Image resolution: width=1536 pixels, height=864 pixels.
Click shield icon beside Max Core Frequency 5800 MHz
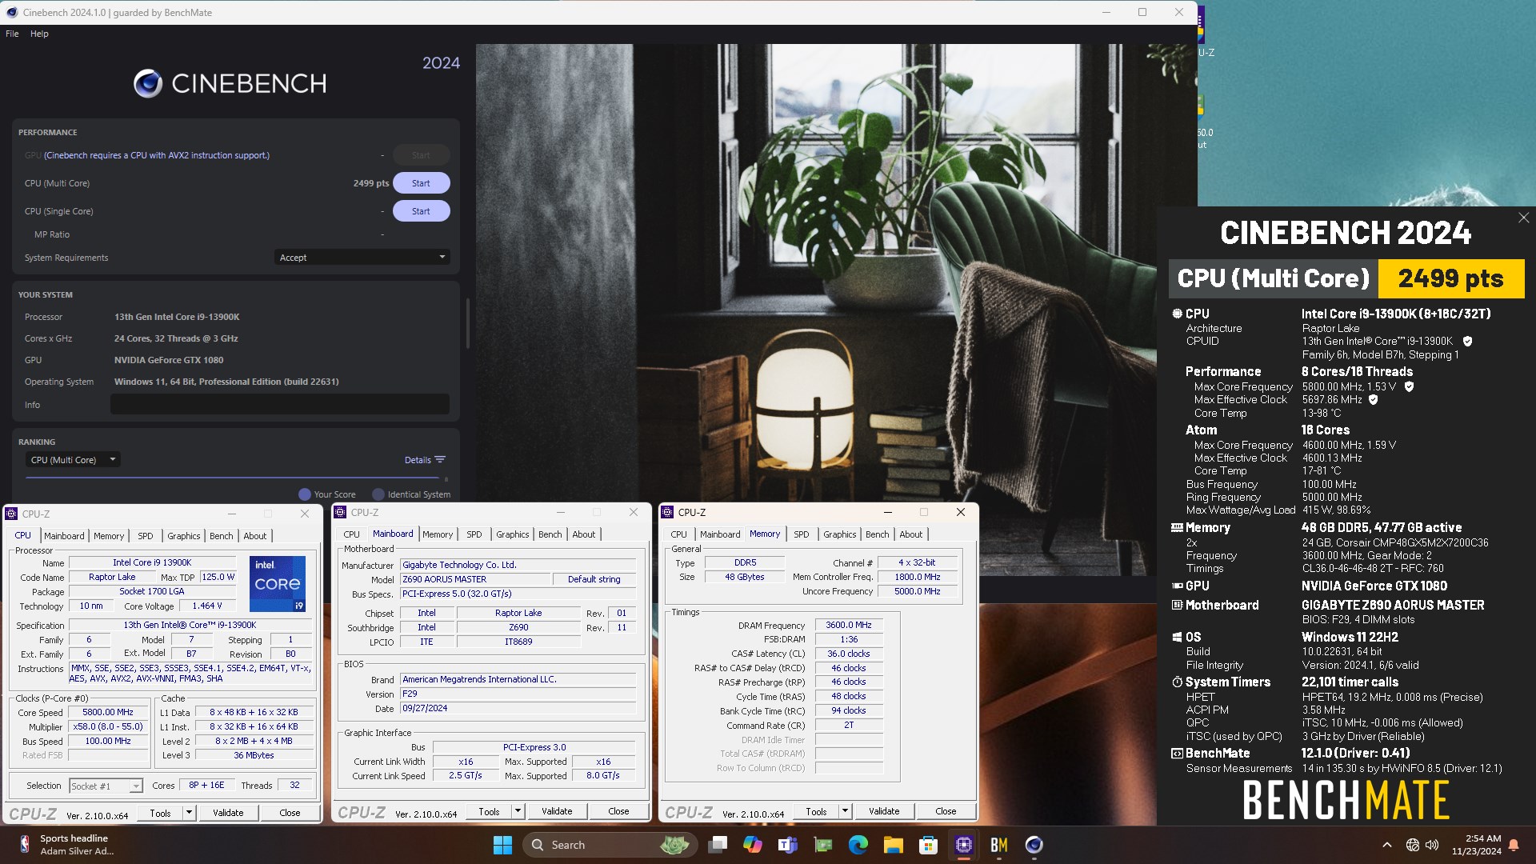point(1409,386)
